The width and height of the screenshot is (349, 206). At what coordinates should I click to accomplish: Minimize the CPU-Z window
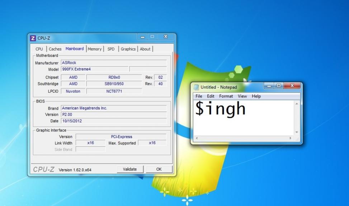(143, 37)
